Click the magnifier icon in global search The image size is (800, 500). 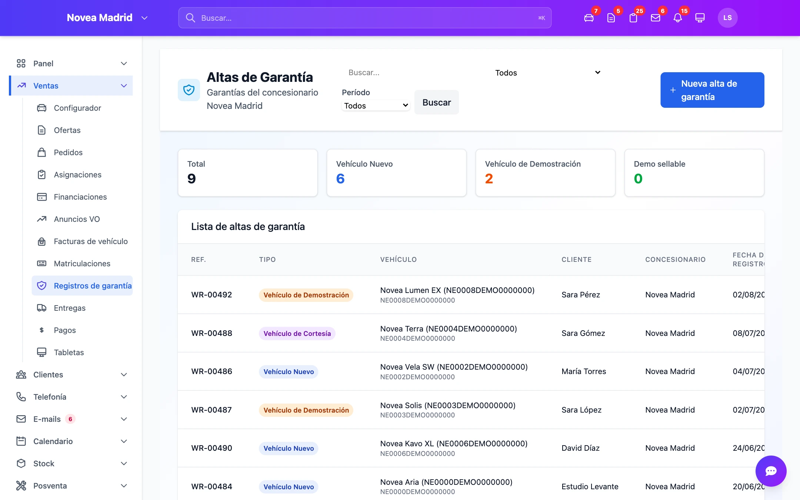pyautogui.click(x=190, y=18)
